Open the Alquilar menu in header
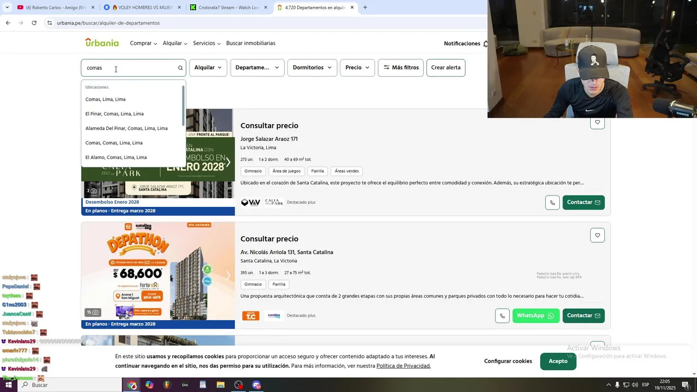The image size is (697, 392). point(175,43)
